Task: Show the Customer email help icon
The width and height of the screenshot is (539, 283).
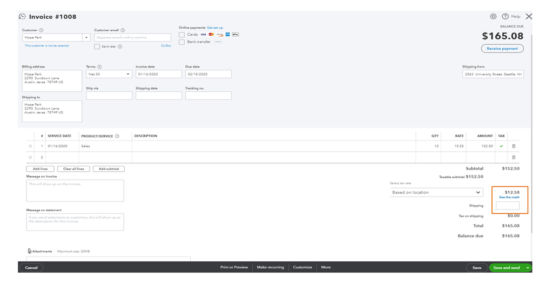Action: click(x=123, y=30)
